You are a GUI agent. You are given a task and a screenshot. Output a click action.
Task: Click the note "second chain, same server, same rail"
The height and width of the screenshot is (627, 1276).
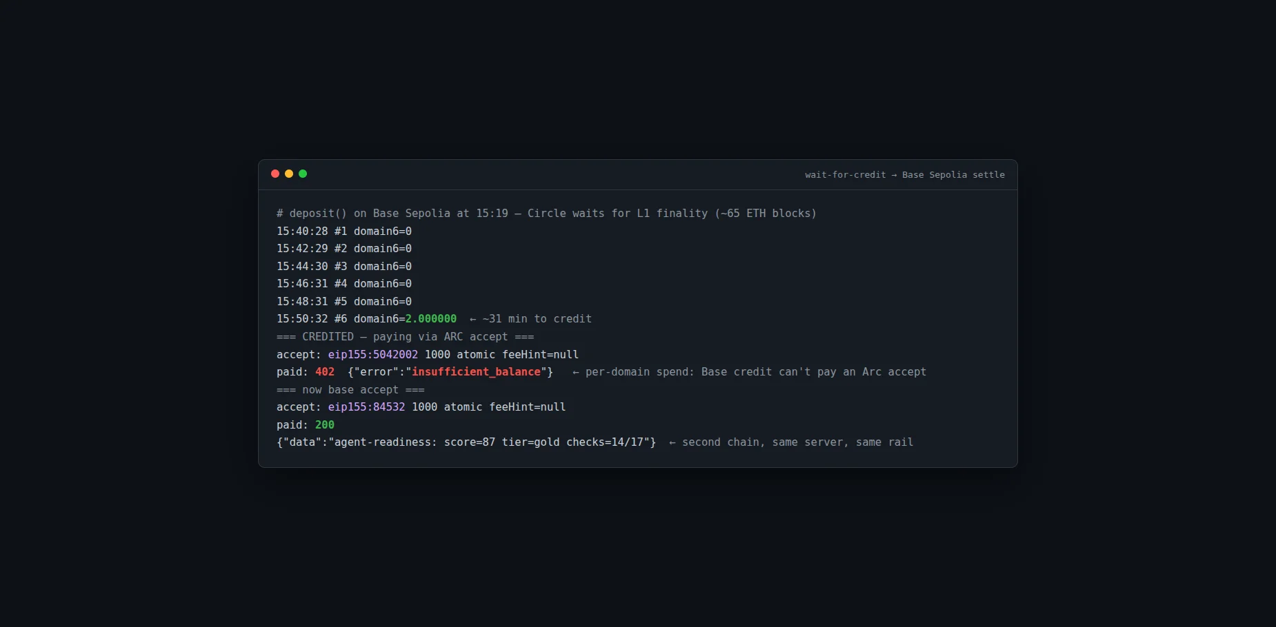pyautogui.click(x=797, y=442)
